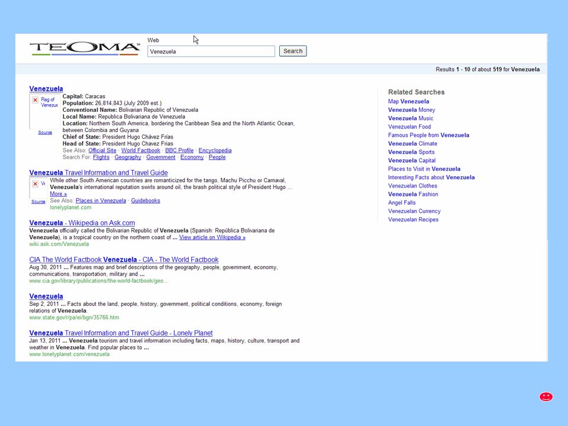Click the Search button
This screenshot has width=568, height=426.
point(293,51)
